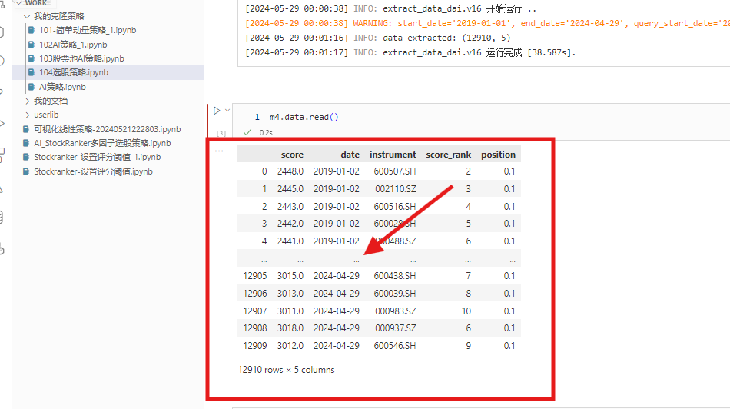Run the m4.data.read() cell

217,111
